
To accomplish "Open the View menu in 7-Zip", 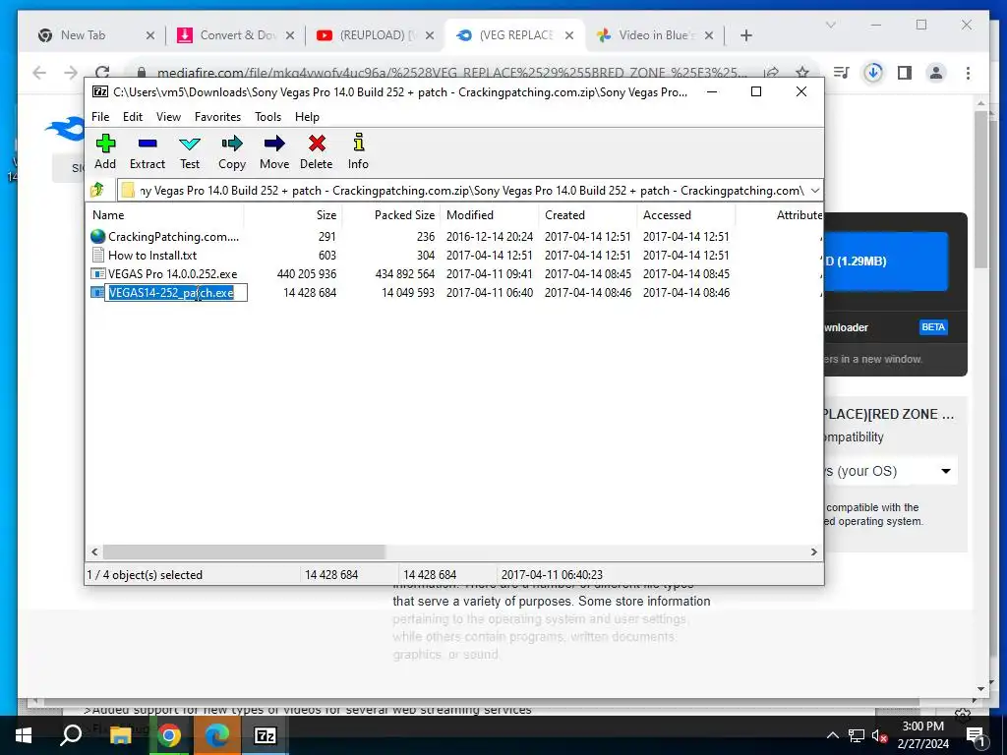I will pos(168,117).
